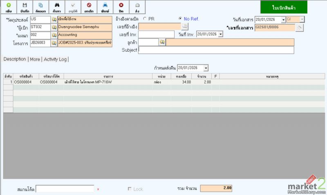
Task: Expand the วันที่ Inv. date picker
Action: 221,35
